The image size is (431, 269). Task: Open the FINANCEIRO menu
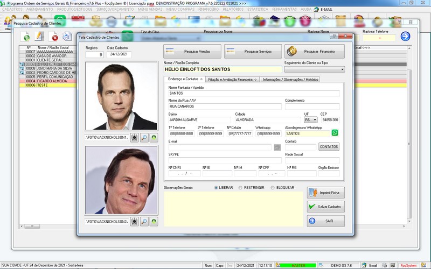[208, 9]
